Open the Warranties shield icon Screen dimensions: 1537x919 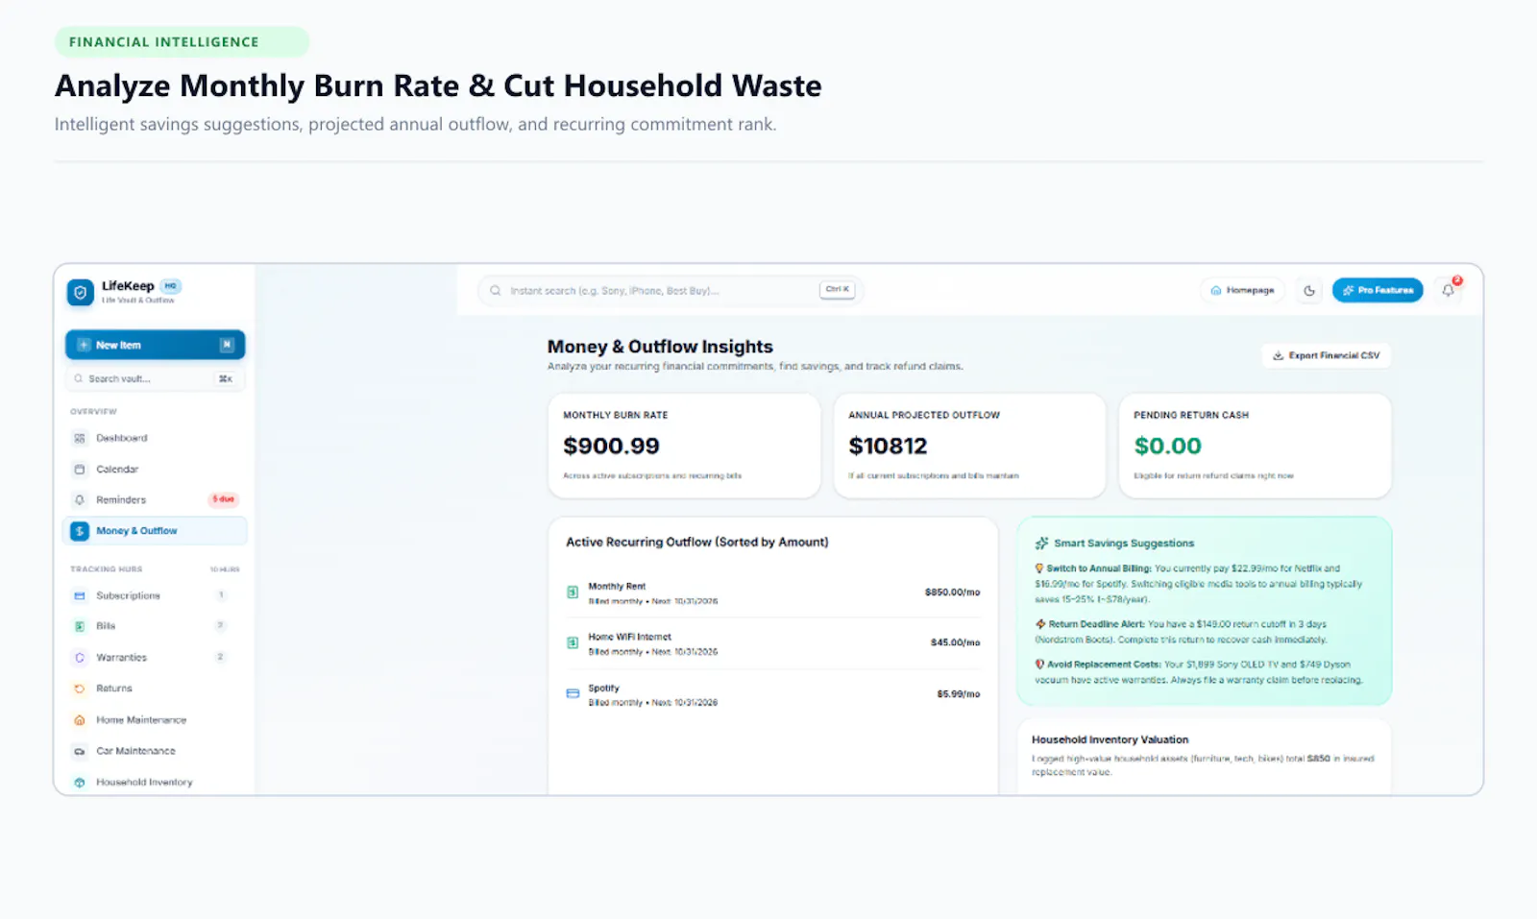tap(80, 658)
